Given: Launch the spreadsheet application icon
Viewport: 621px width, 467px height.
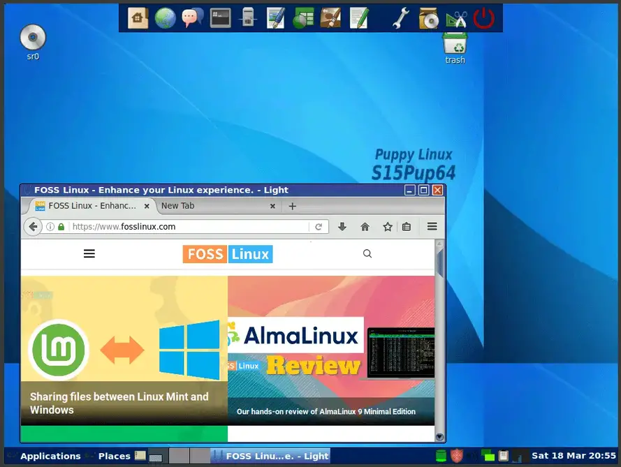Looking at the screenshot, I should (303, 18).
